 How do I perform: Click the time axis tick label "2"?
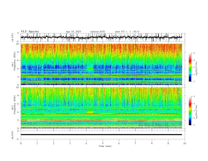[x=54, y=143]
